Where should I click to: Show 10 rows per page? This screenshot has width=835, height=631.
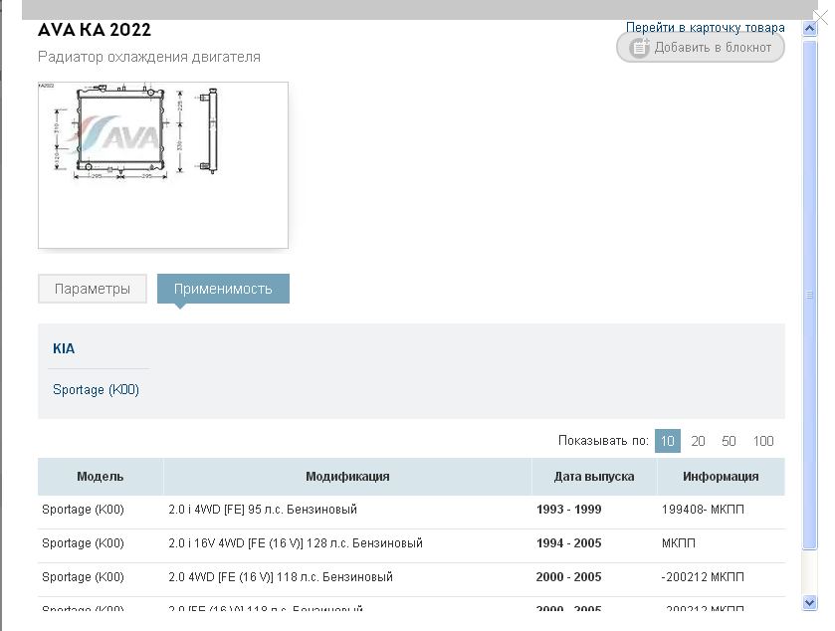pyautogui.click(x=667, y=441)
